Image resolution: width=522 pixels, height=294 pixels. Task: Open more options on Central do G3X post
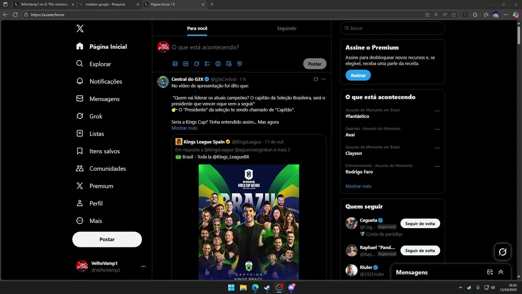tap(323, 79)
